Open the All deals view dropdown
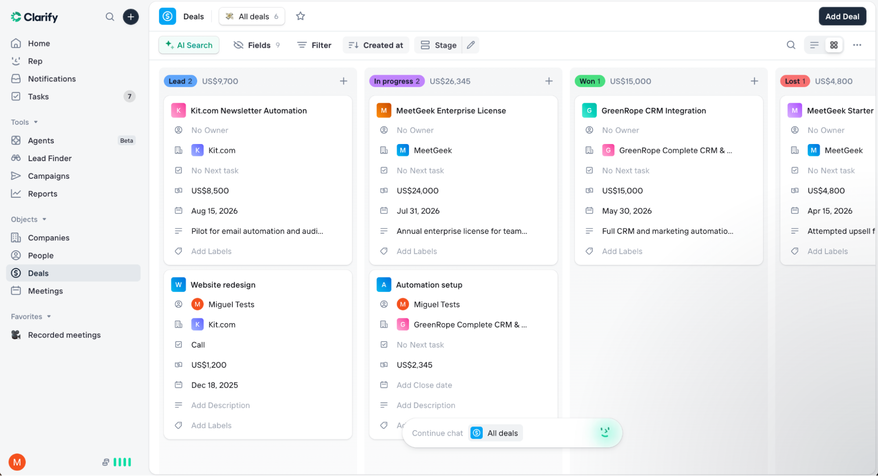This screenshot has width=878, height=476. click(252, 16)
